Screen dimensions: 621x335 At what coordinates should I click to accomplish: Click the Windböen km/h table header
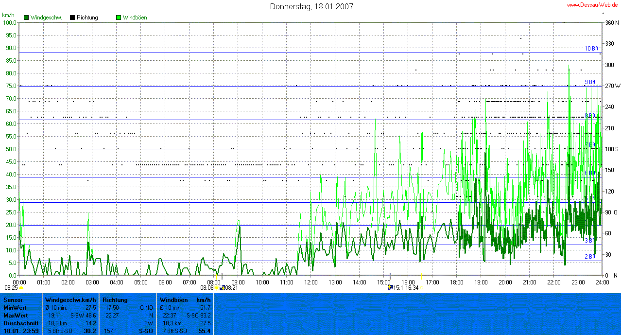(185, 300)
